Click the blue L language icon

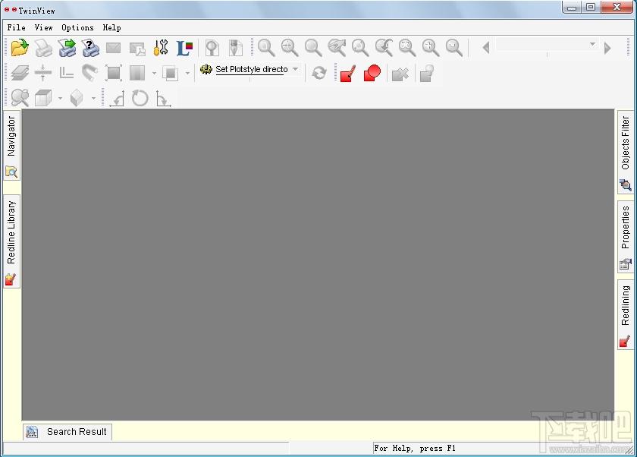click(184, 48)
